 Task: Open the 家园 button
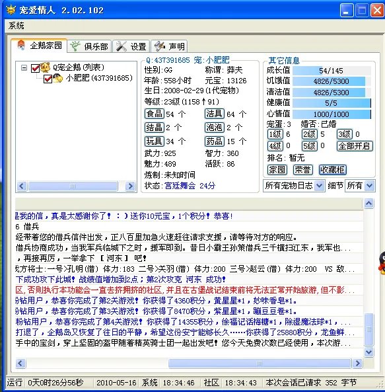pos(277,170)
